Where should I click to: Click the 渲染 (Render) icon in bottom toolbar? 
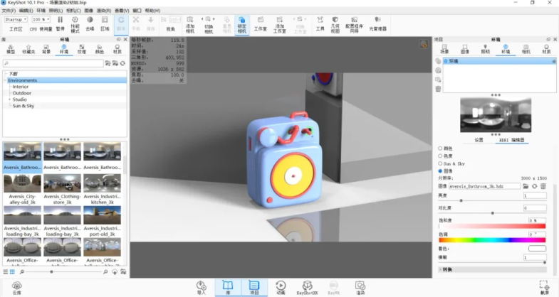tap(360, 286)
